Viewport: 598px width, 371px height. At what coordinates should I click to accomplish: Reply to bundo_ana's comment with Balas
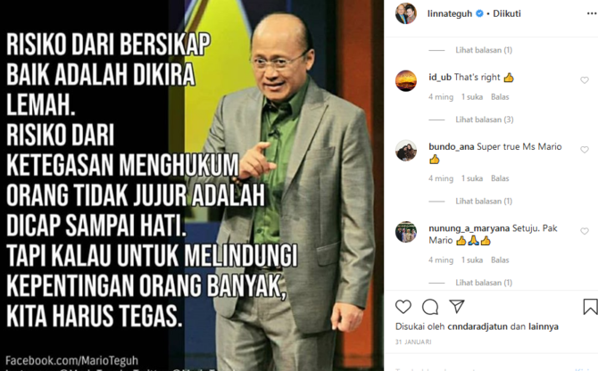point(500,178)
